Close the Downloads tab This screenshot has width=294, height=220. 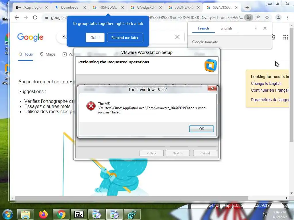(85, 7)
